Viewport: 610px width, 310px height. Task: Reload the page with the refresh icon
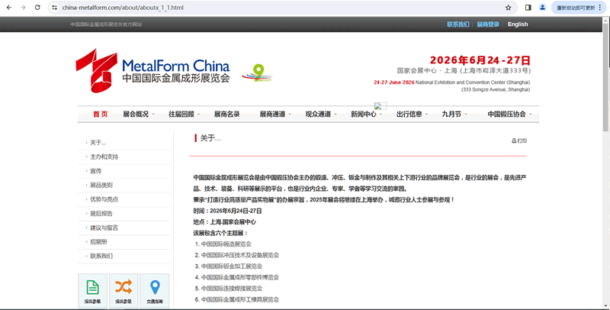click(x=37, y=8)
